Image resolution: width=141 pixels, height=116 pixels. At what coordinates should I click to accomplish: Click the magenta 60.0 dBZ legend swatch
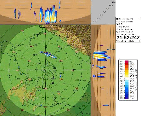click(127, 61)
